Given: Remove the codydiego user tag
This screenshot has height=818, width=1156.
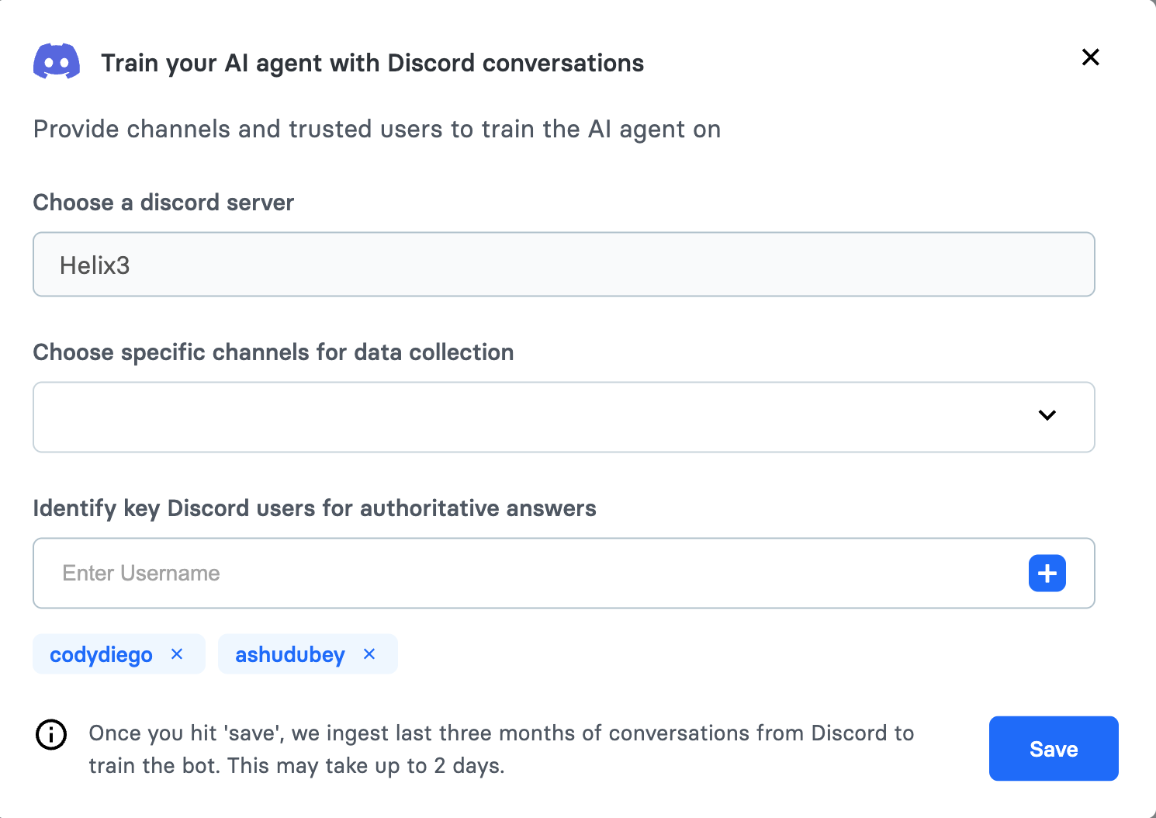Looking at the screenshot, I should [x=177, y=654].
